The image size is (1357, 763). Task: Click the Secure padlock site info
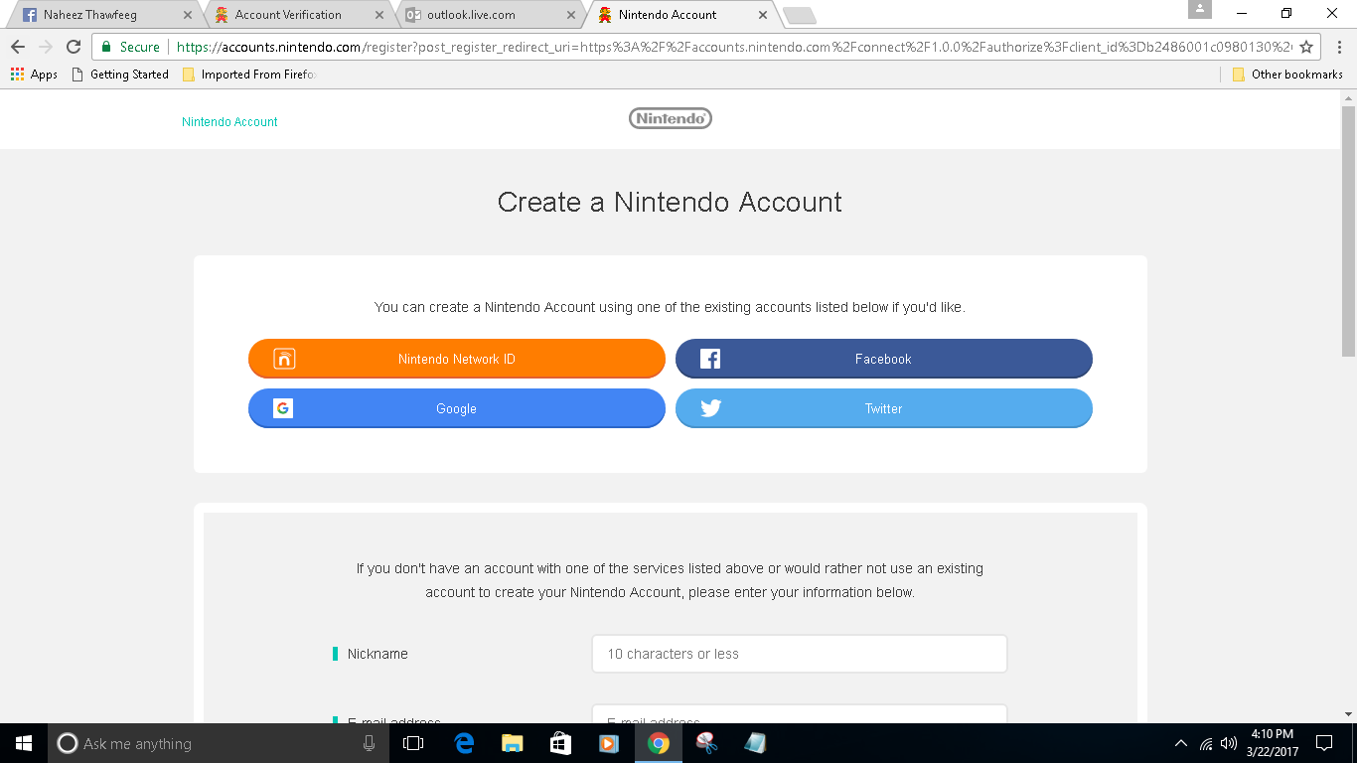coord(130,47)
